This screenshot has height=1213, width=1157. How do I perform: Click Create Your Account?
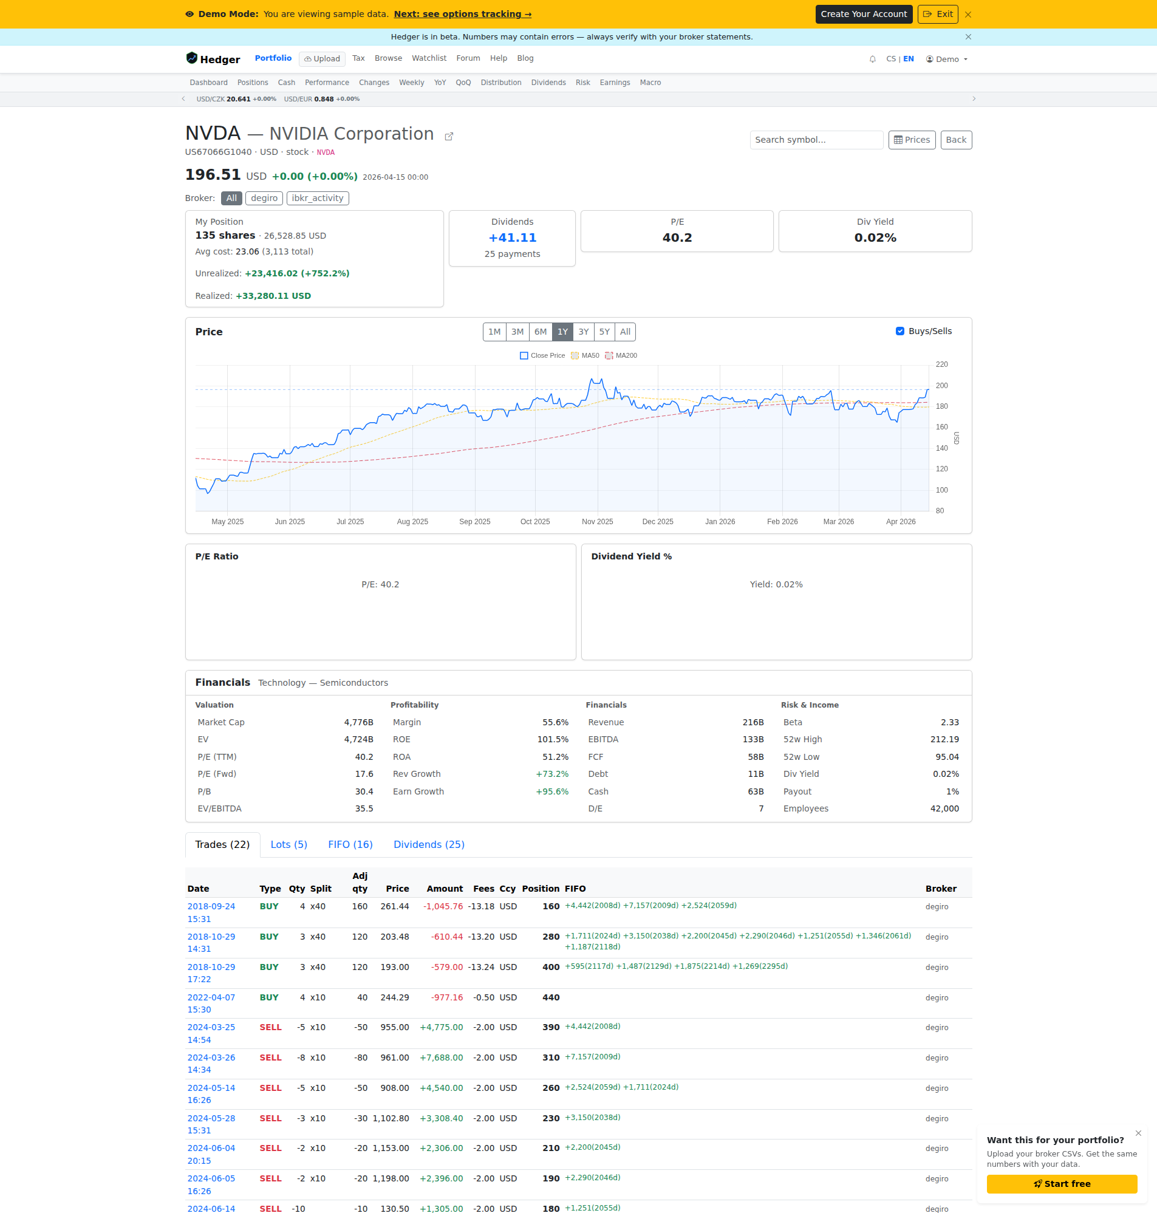coord(864,14)
